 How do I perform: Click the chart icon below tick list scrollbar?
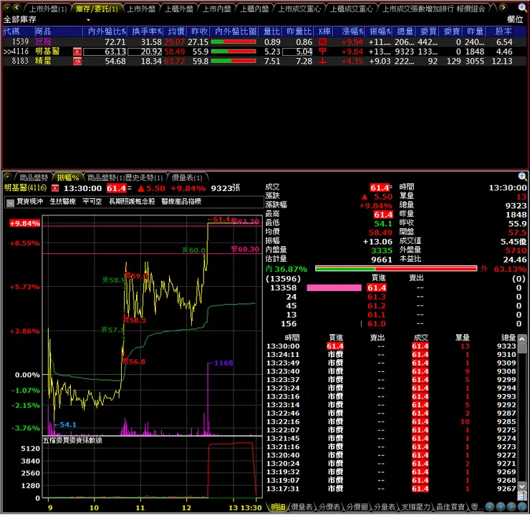522,496
